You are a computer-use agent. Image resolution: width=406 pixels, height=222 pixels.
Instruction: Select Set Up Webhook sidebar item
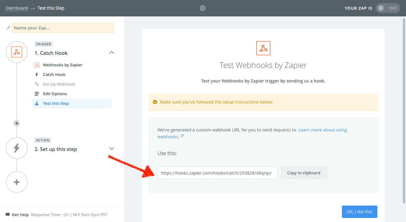coord(59,84)
